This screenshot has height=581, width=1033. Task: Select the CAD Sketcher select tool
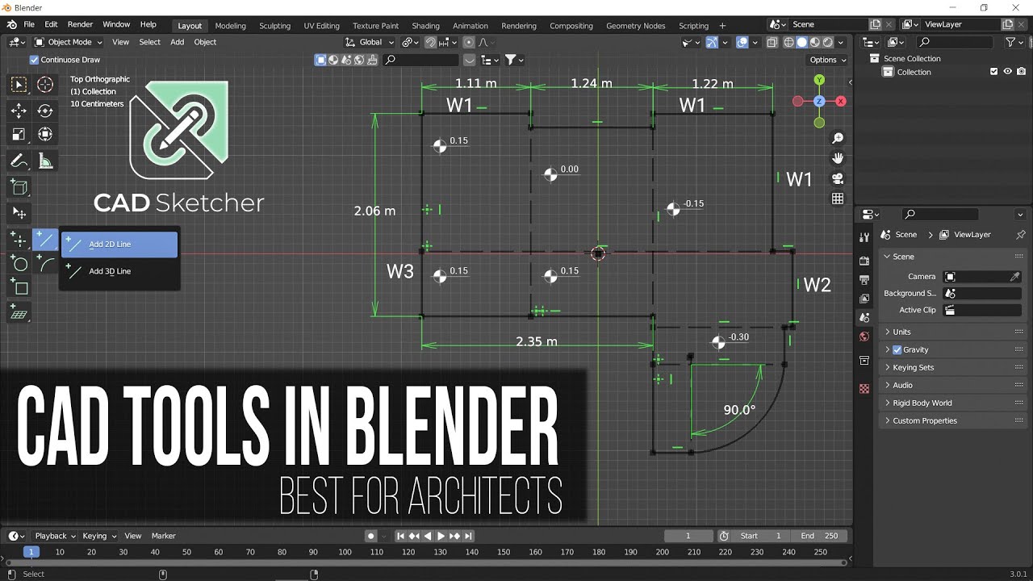(19, 213)
